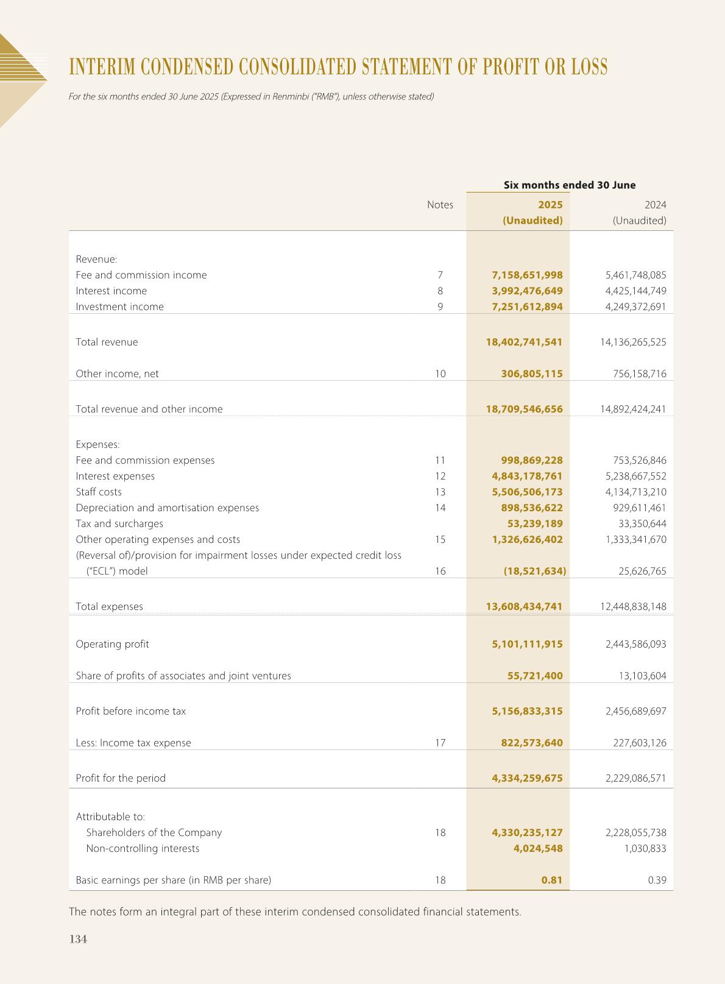This screenshot has height=984, width=725.
Task: Click the ECL reversal amount (18,521,634)
Action: coord(534,572)
